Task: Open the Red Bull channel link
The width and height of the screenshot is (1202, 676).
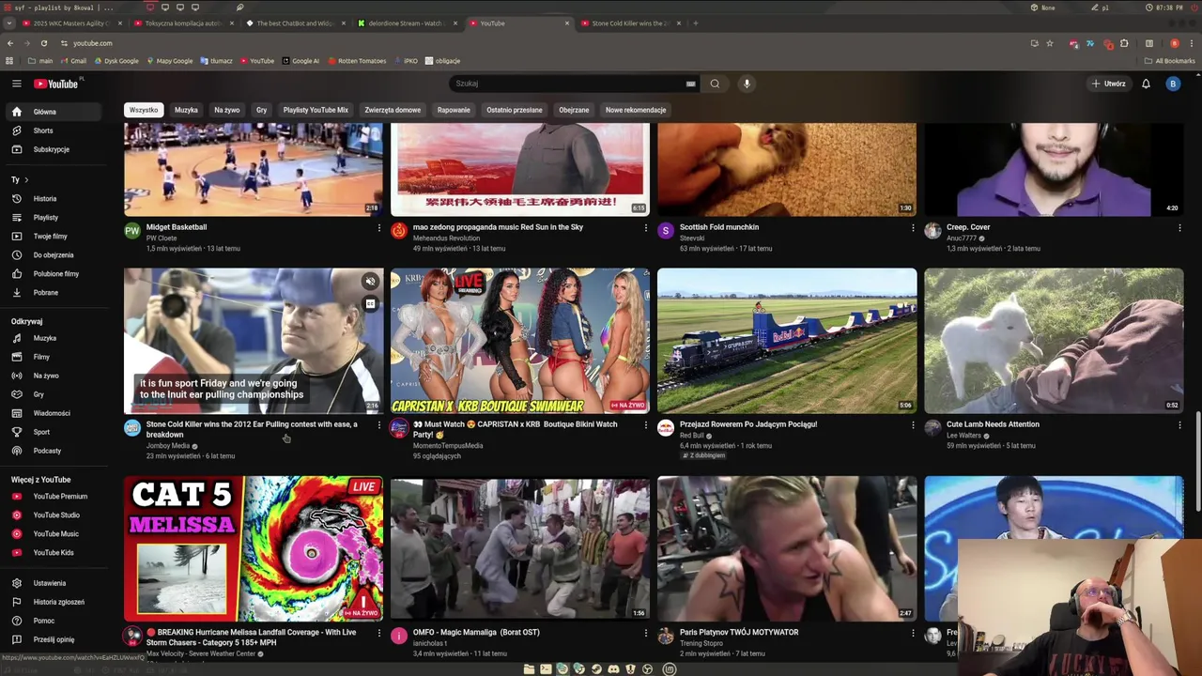Action: (691, 436)
